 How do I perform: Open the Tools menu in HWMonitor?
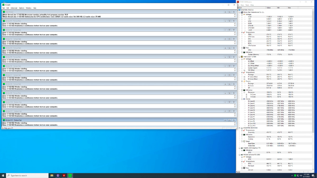click(x=247, y=5)
